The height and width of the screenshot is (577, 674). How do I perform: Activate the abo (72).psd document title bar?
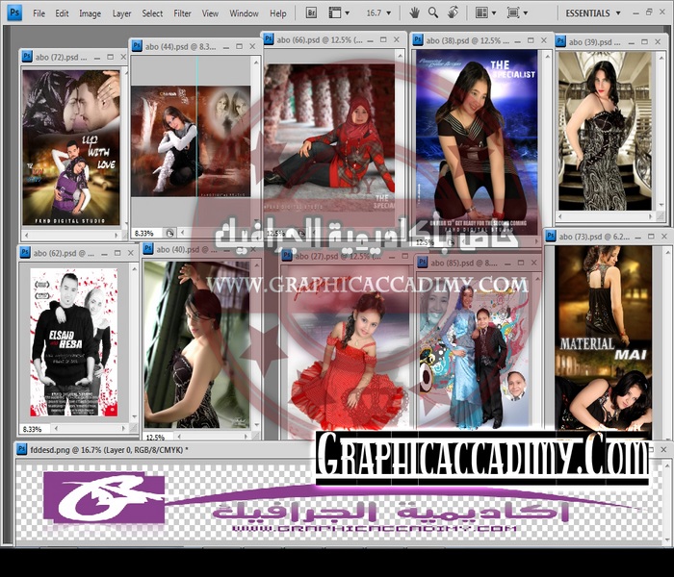click(62, 58)
